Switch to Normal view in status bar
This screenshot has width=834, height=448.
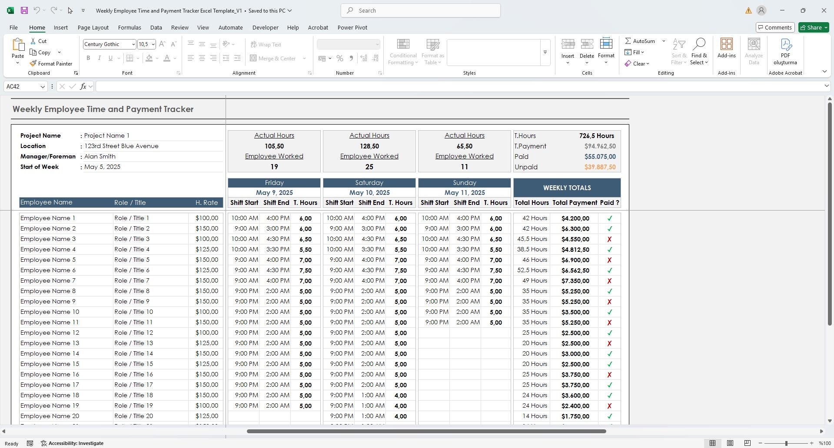713,443
